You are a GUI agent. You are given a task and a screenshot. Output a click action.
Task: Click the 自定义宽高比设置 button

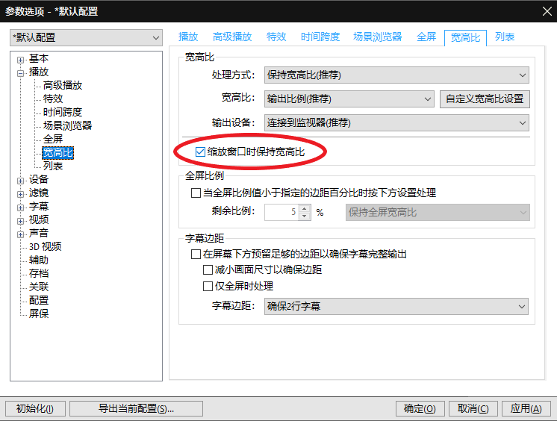[x=485, y=99]
